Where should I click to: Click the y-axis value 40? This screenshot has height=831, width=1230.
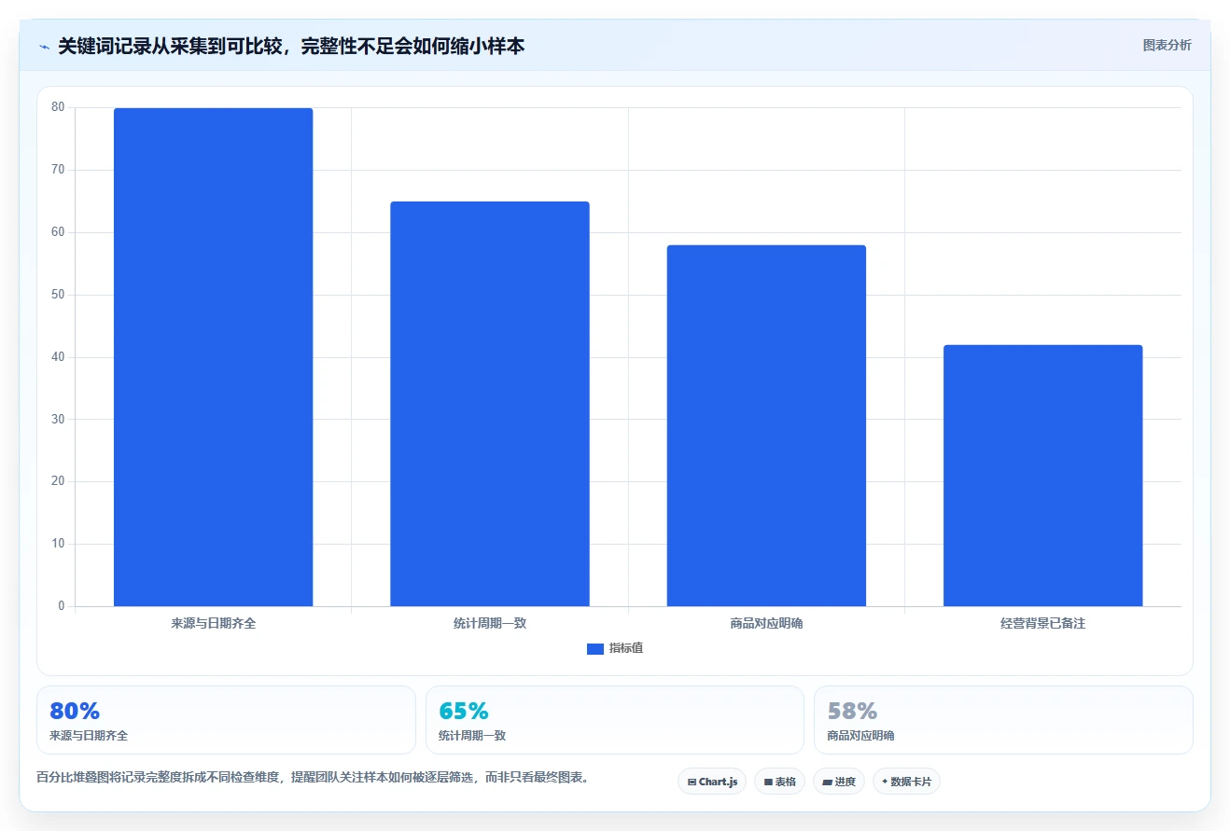click(x=58, y=357)
